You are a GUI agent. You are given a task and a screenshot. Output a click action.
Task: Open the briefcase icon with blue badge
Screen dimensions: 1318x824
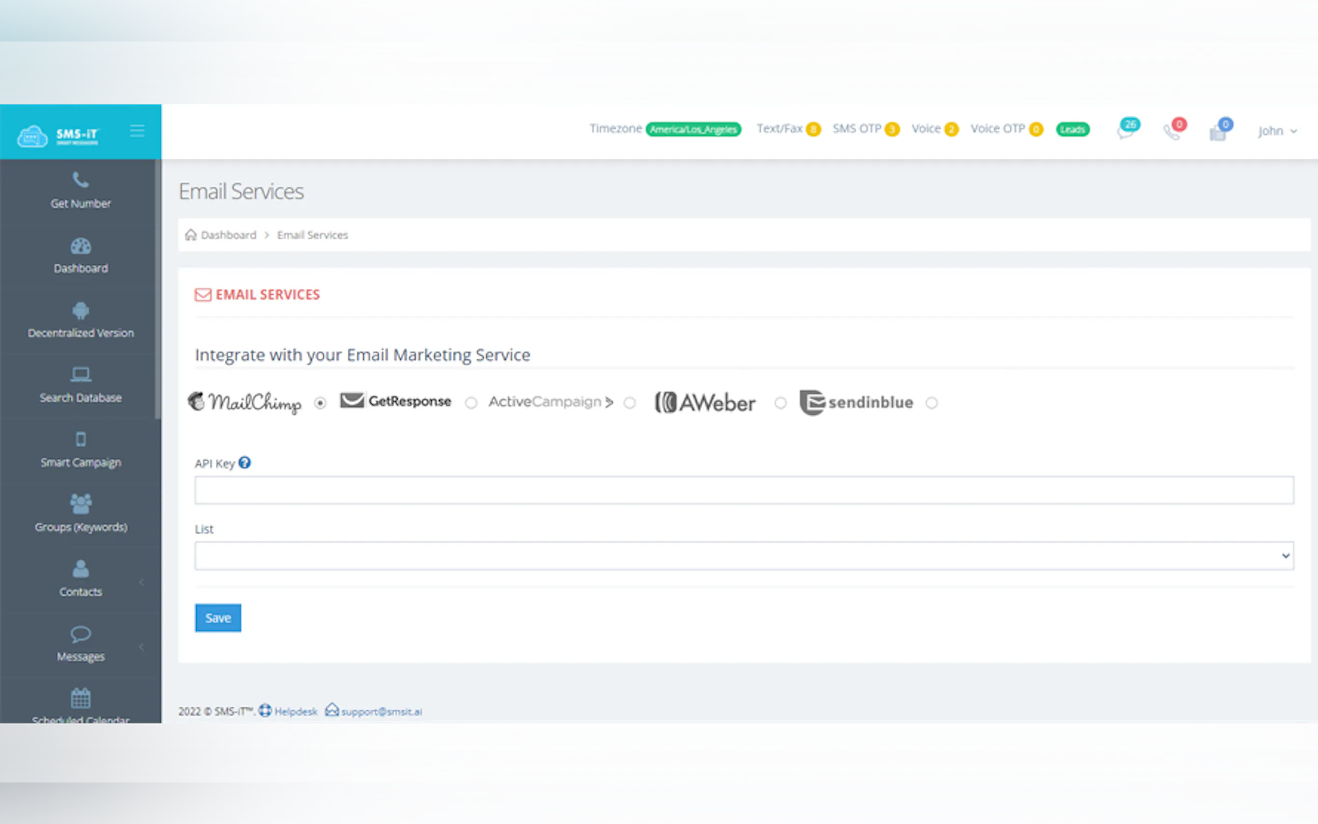pyautogui.click(x=1218, y=132)
